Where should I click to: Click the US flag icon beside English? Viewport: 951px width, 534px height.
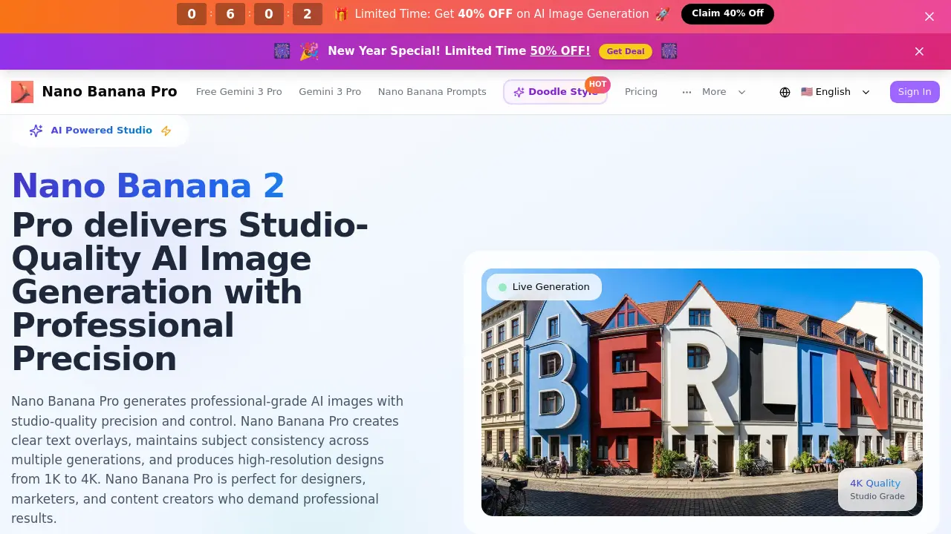807,92
